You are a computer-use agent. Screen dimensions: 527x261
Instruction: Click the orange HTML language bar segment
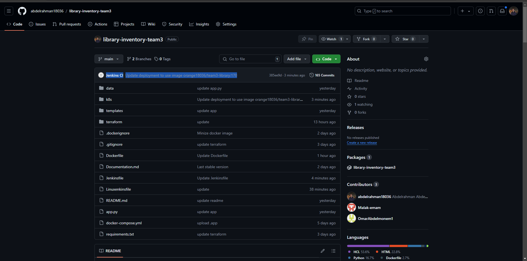(x=398, y=246)
